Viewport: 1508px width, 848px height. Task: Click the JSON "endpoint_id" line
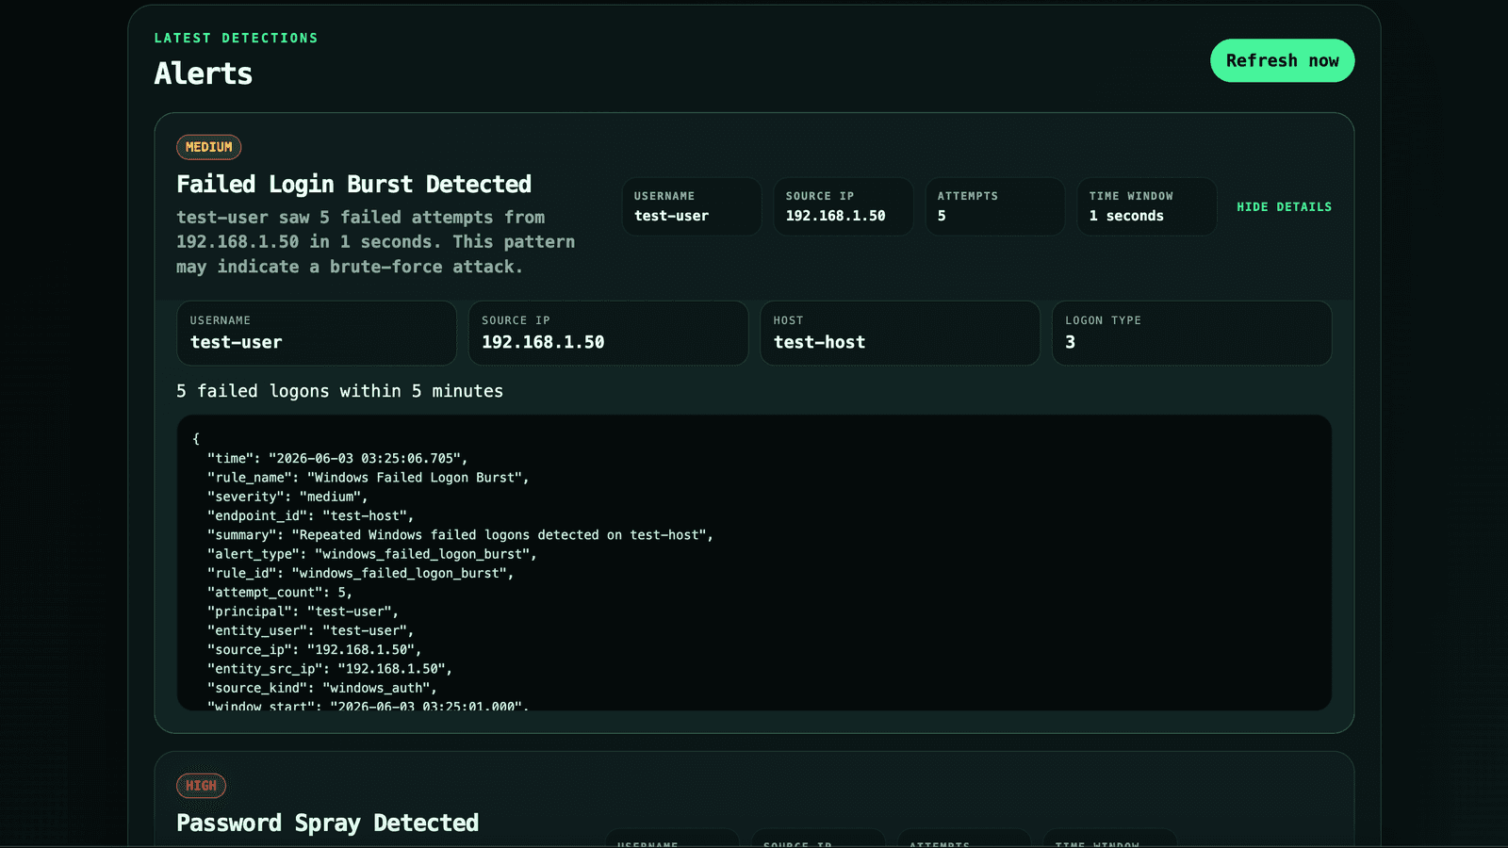[x=310, y=515]
